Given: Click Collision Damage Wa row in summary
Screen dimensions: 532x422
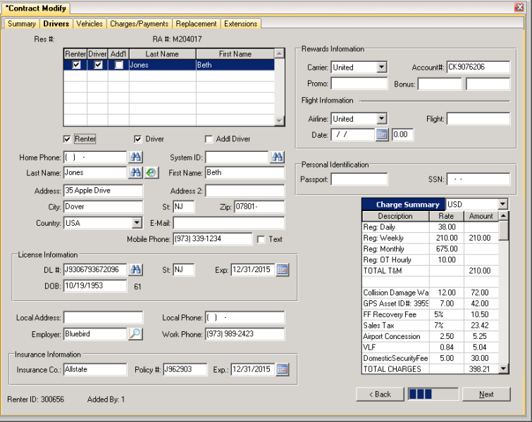Looking at the screenshot, I should (431, 293).
